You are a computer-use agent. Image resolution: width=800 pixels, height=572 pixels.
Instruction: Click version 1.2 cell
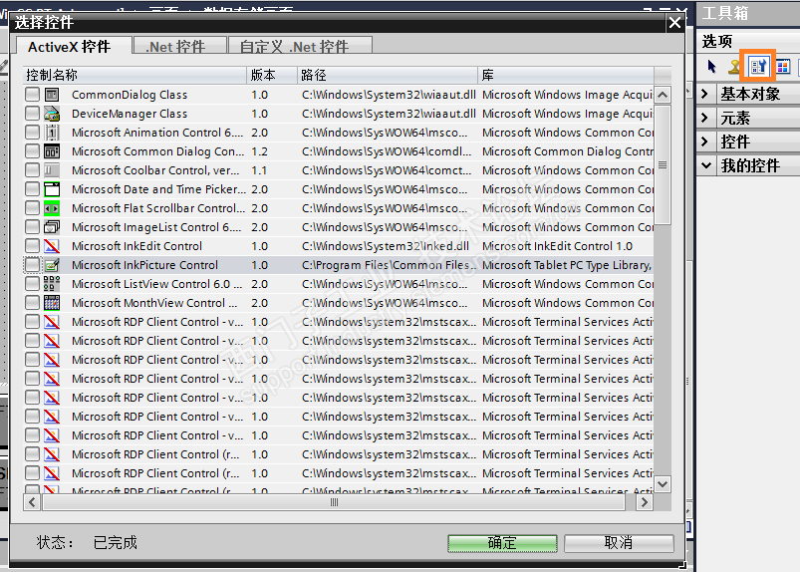[x=259, y=151]
